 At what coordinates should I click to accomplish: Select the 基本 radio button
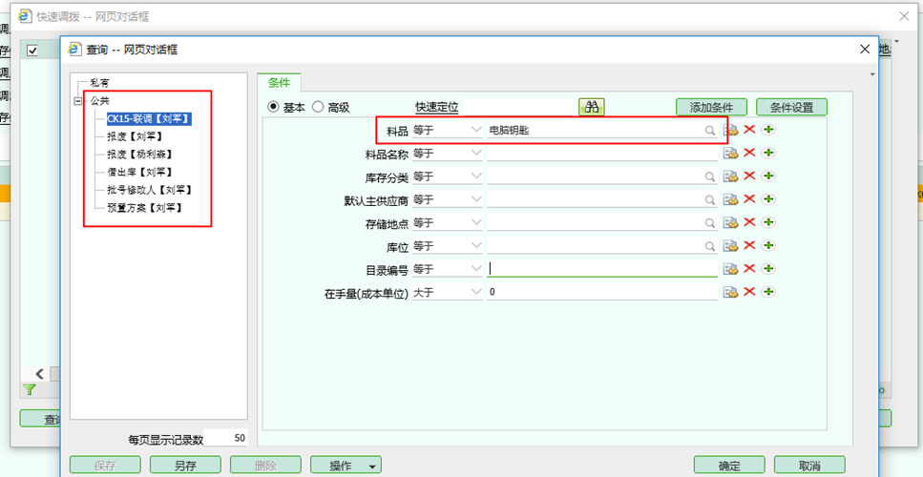tap(273, 107)
